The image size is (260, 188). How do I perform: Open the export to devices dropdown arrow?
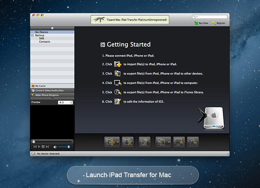tap(169, 142)
